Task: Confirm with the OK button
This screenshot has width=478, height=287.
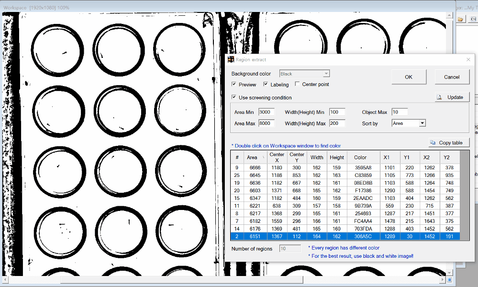Action: [x=408, y=77]
